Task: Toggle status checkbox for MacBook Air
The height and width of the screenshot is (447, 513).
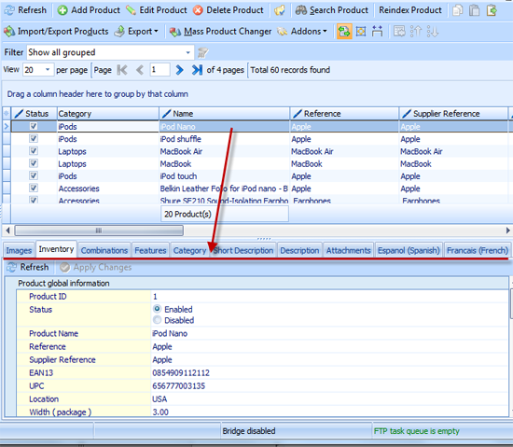Action: [x=34, y=151]
